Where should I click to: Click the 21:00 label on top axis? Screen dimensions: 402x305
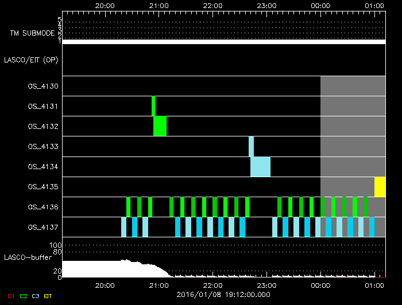point(159,6)
